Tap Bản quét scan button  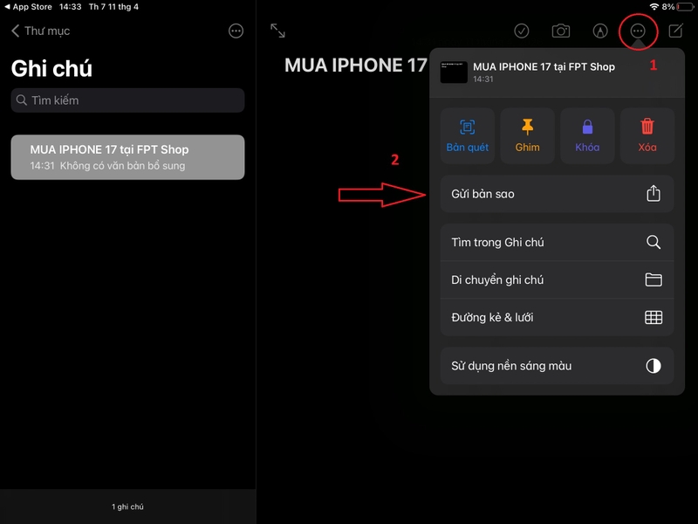click(x=468, y=136)
